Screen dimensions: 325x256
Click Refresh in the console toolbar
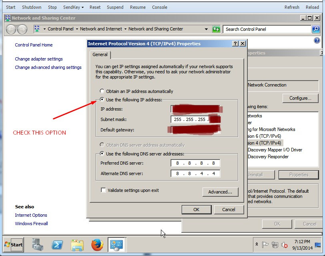coord(292,7)
